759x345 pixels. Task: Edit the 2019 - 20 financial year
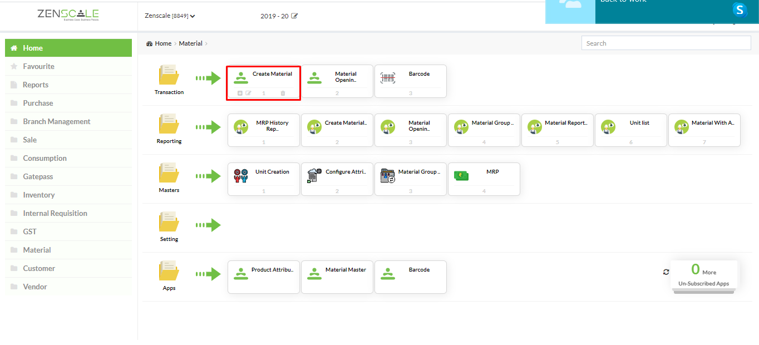(295, 16)
